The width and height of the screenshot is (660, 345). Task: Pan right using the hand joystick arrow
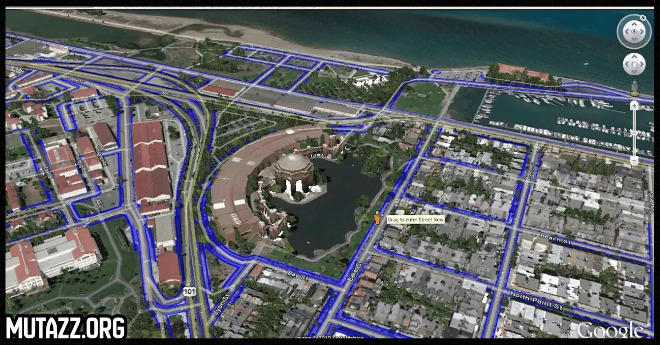coord(642,64)
